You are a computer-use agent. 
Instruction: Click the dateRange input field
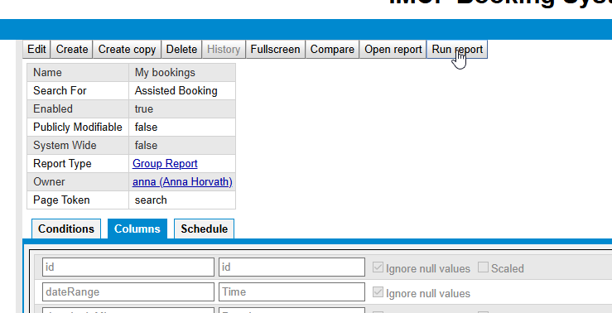click(x=128, y=292)
